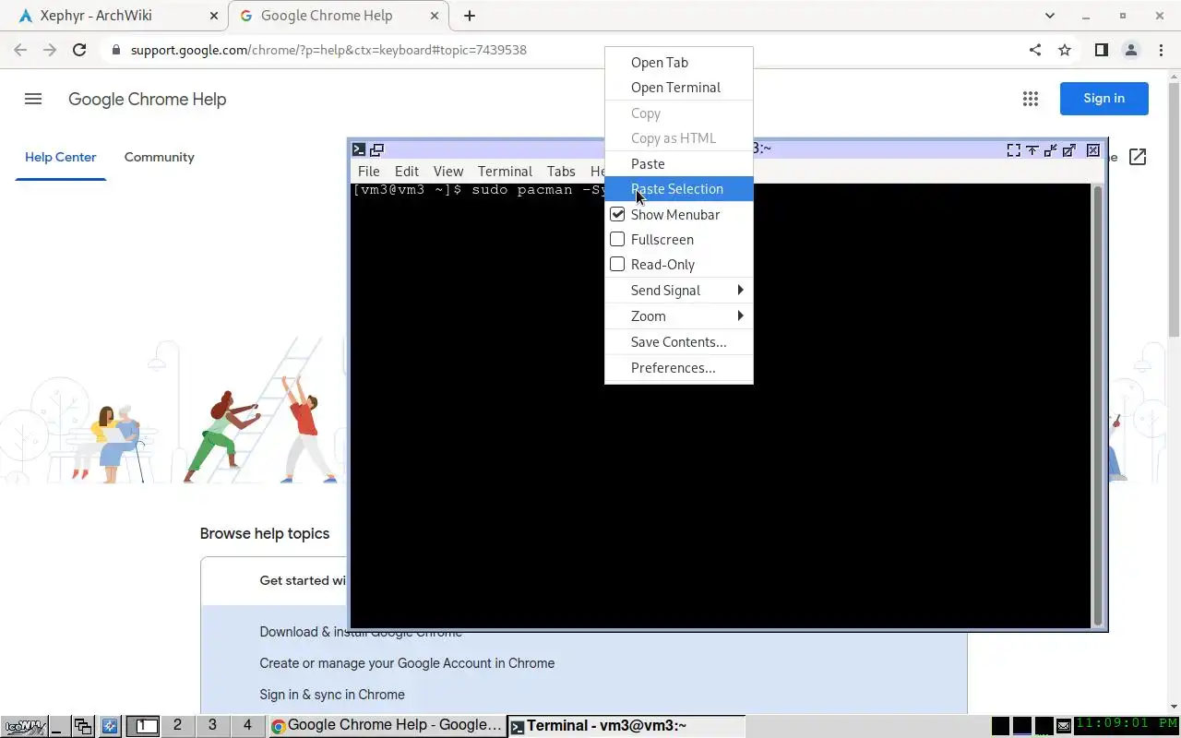Open the hamburger main menu in Help
This screenshot has width=1181, height=738.
[x=33, y=99]
